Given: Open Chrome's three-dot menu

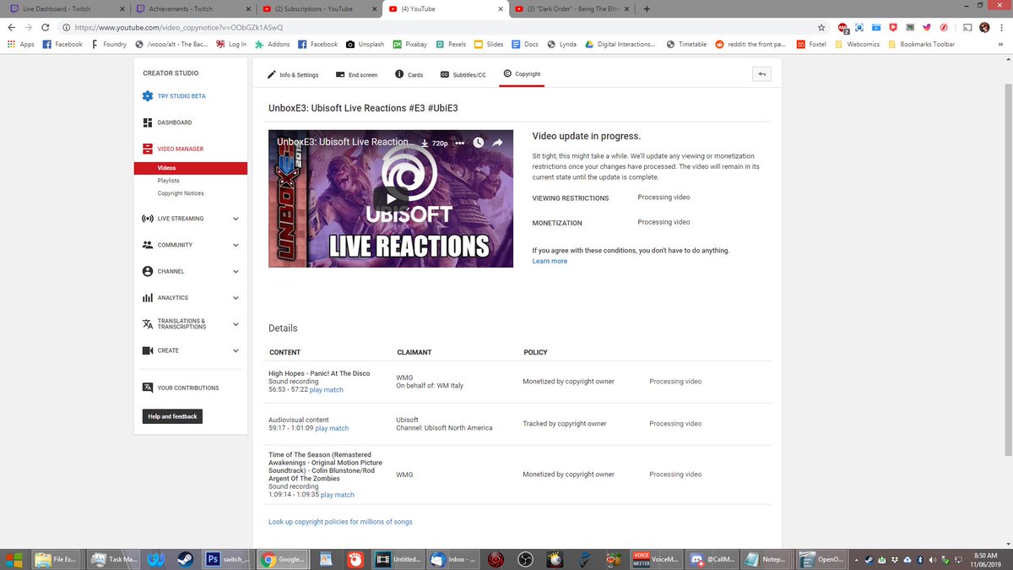Looking at the screenshot, I should (1003, 27).
